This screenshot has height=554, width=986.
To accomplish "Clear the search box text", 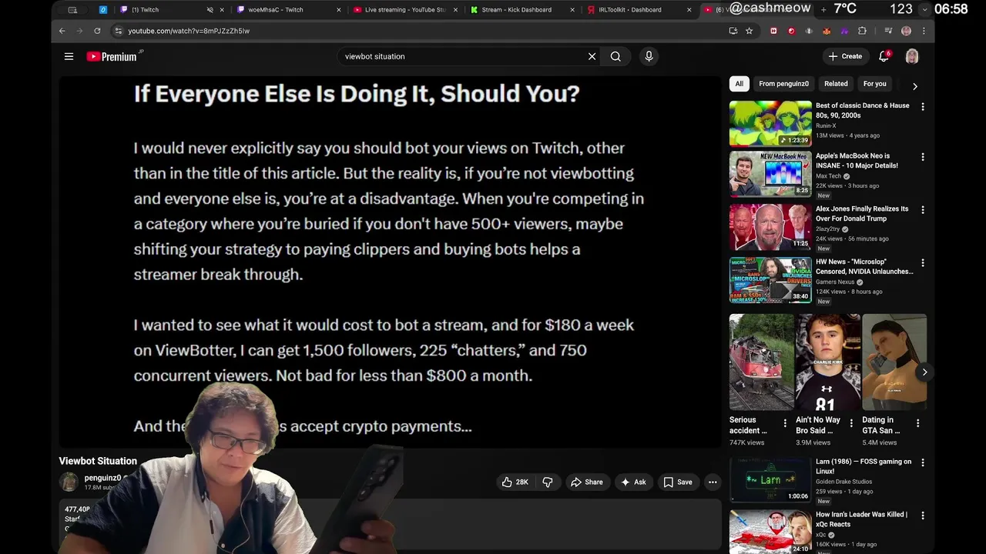I will coord(592,56).
